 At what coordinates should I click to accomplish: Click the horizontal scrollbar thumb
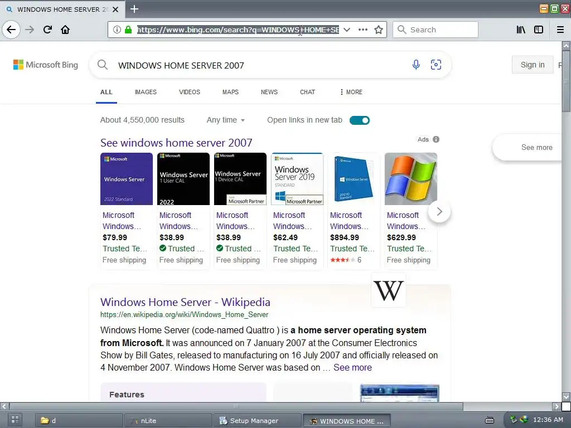pyautogui.click(x=236, y=406)
